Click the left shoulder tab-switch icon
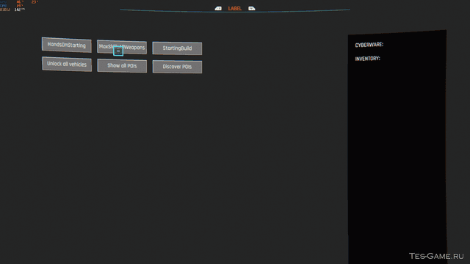Viewport: 470px width, 264px height. click(218, 8)
